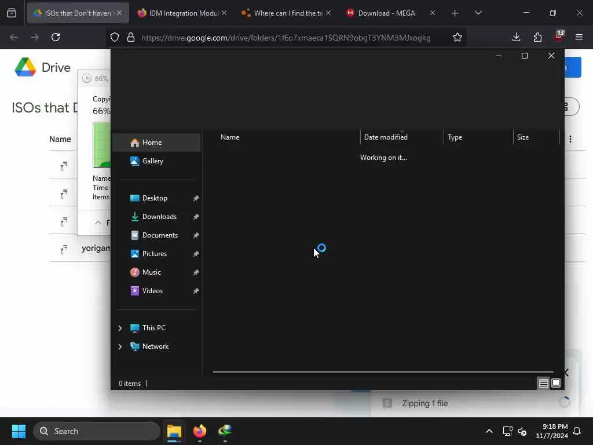Sort files by Date modified column
The height and width of the screenshot is (445, 593).
(386, 137)
